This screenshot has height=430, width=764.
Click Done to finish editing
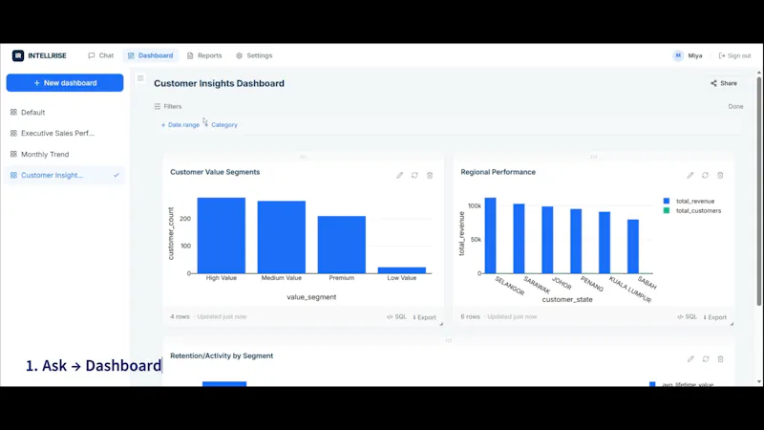(735, 106)
